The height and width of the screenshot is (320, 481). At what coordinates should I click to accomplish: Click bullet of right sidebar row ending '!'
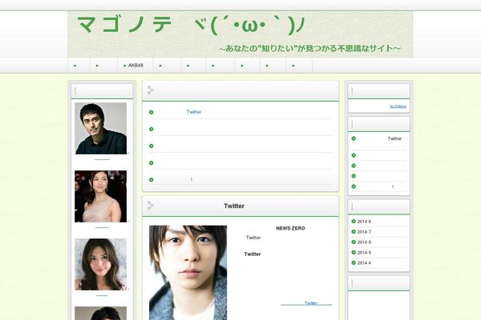[354, 186]
